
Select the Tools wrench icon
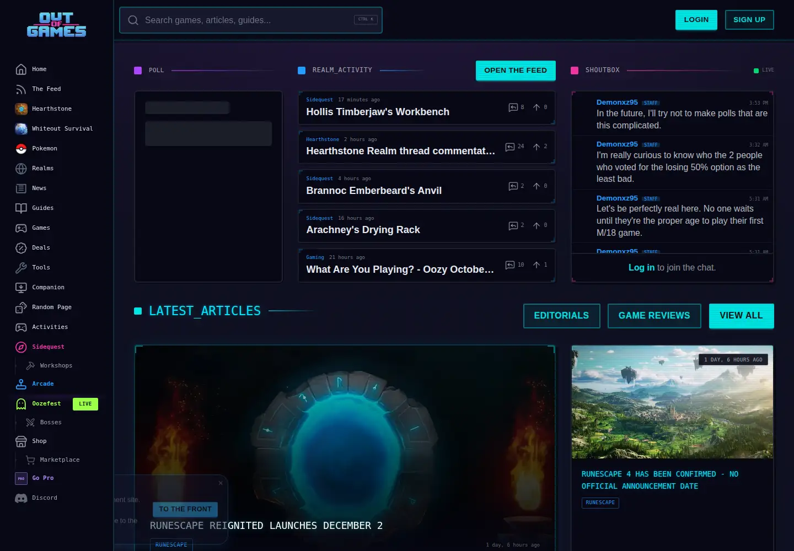(x=21, y=268)
